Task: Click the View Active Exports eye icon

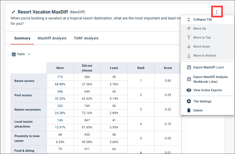Action: coord(189,90)
